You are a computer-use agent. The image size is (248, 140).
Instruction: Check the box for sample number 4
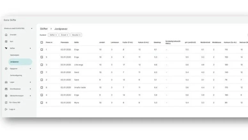click(x=42, y=95)
